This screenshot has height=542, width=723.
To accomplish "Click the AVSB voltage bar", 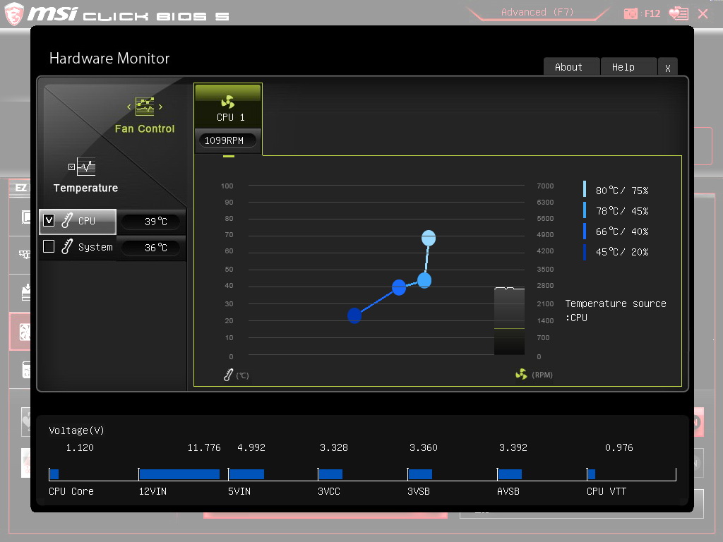I will tap(510, 474).
